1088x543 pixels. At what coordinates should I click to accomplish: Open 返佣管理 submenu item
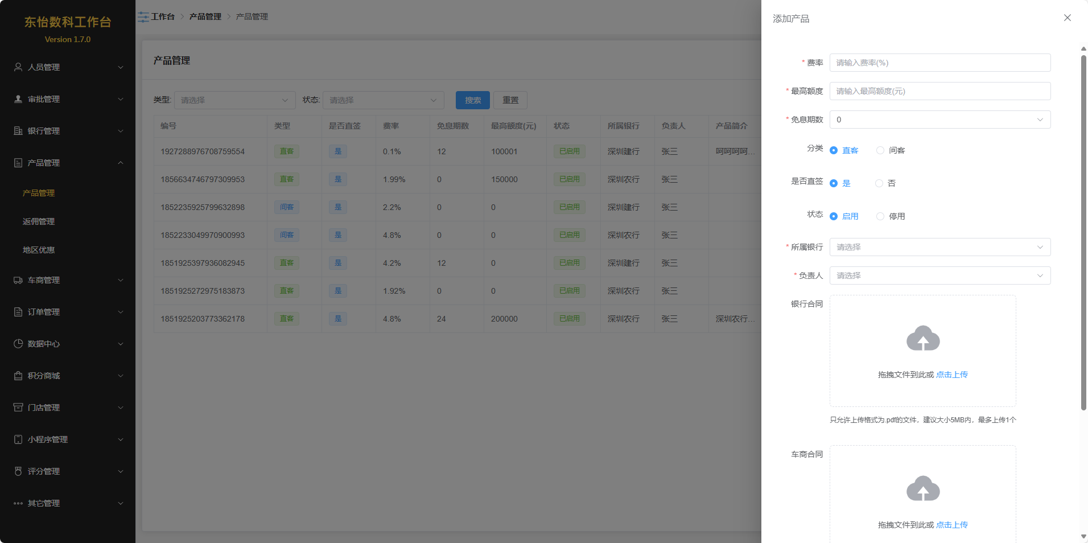[x=39, y=221]
